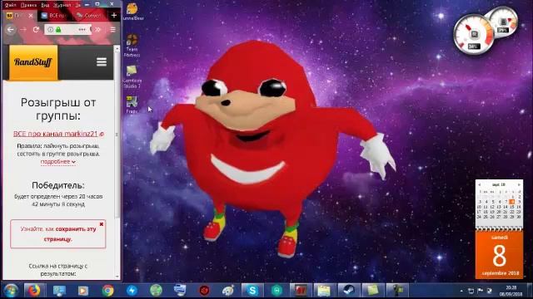This screenshot has width=533, height=299.
Task: Click the browser Forward arrow
Action: pyautogui.click(x=23, y=30)
